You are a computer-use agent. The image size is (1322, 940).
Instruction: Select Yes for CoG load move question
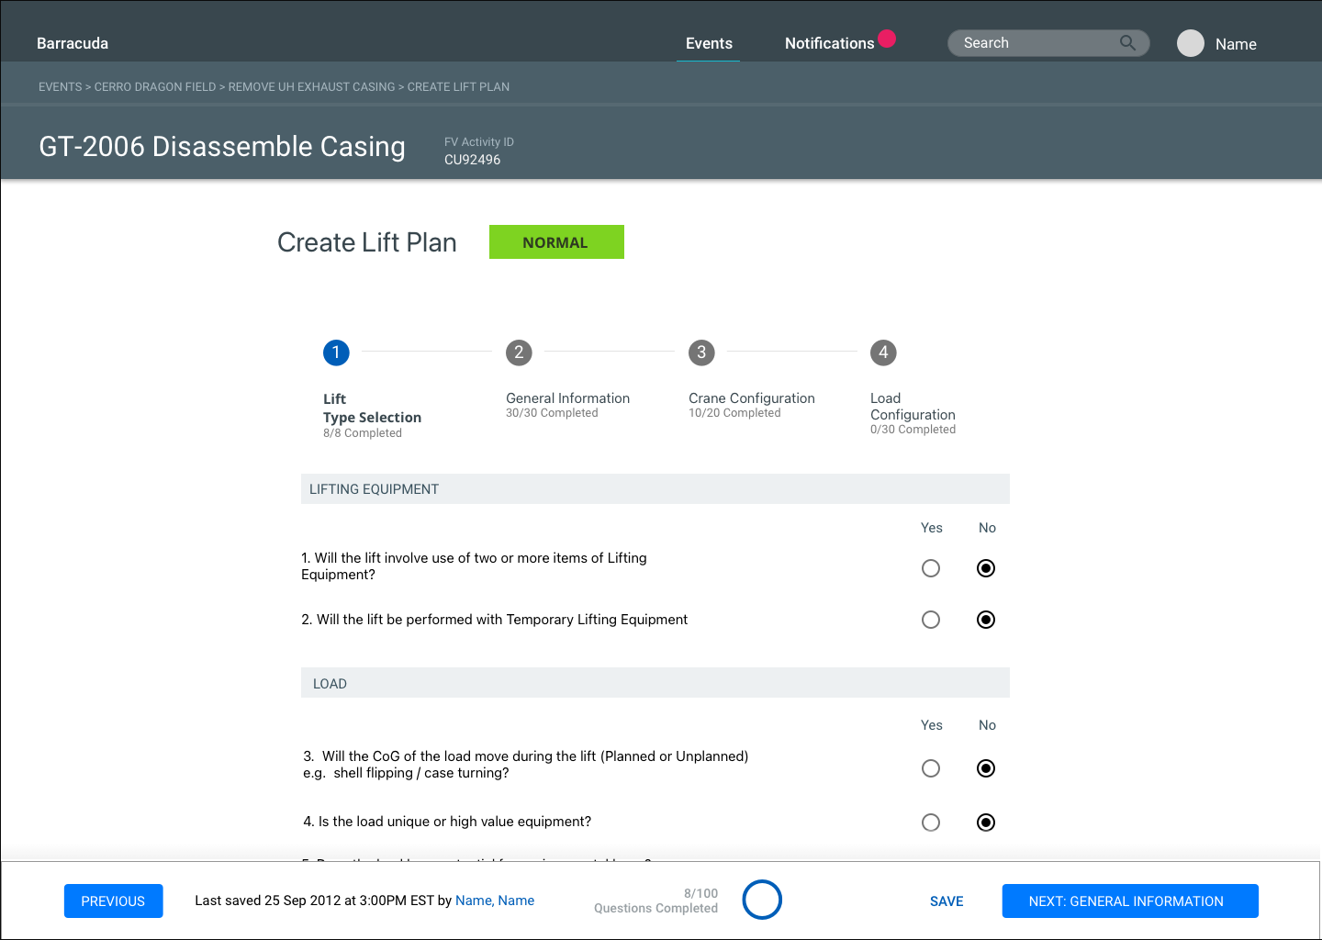coord(931,768)
